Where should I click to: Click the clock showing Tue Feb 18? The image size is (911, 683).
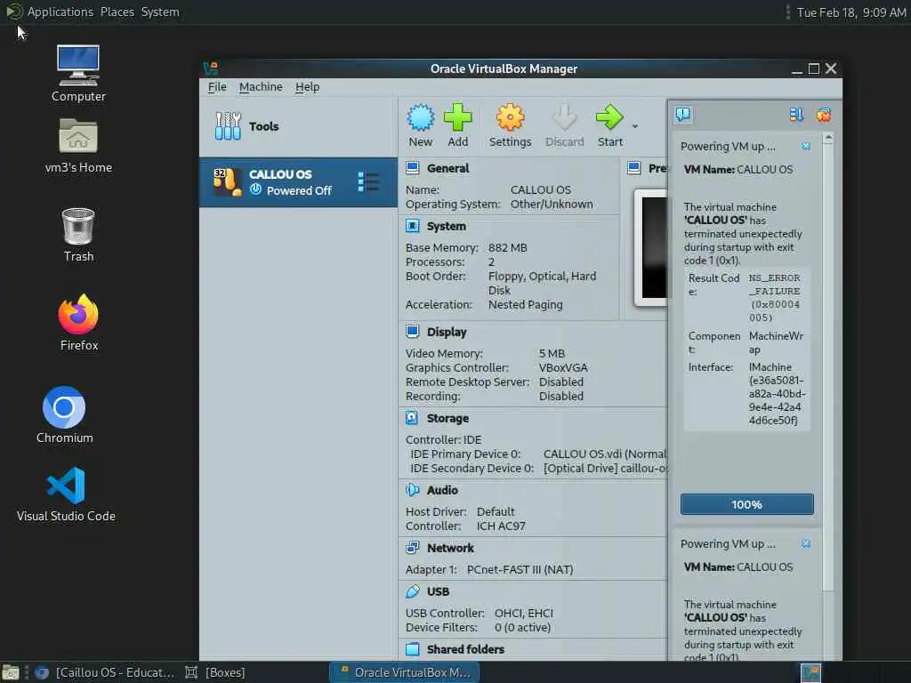(851, 12)
